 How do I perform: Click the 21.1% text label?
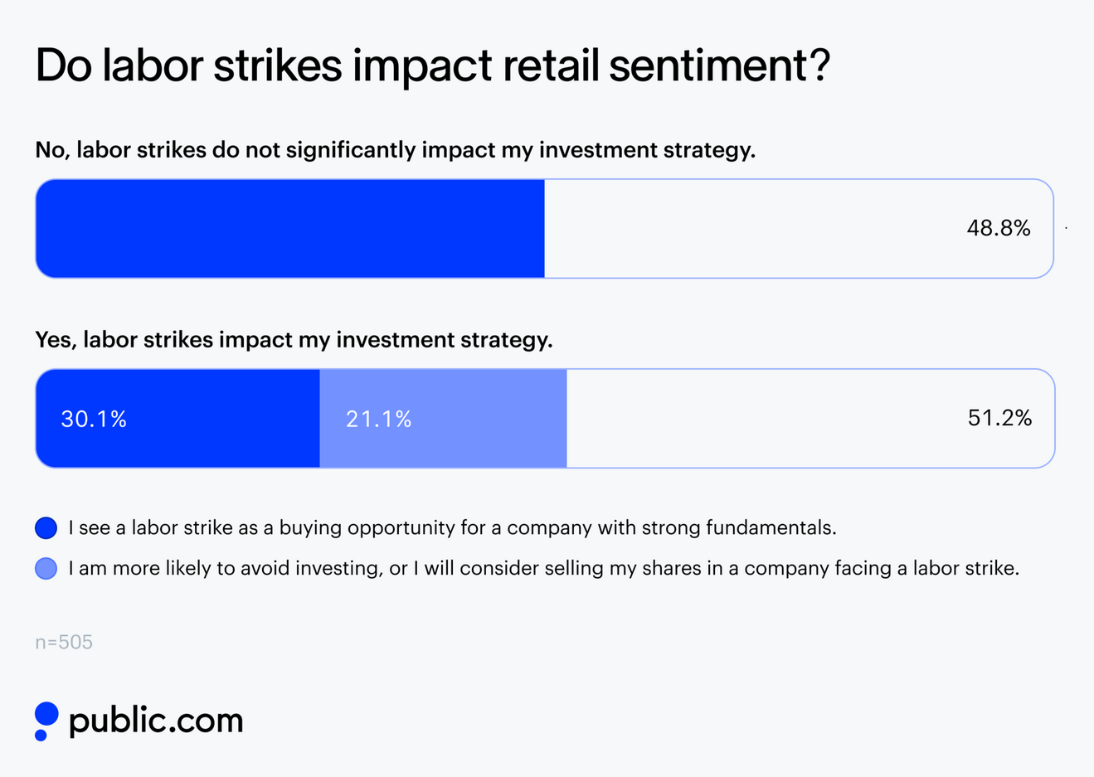click(379, 420)
